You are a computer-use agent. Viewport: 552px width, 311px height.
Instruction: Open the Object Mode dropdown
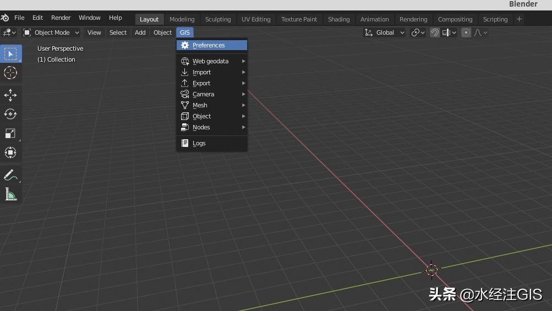coord(51,32)
